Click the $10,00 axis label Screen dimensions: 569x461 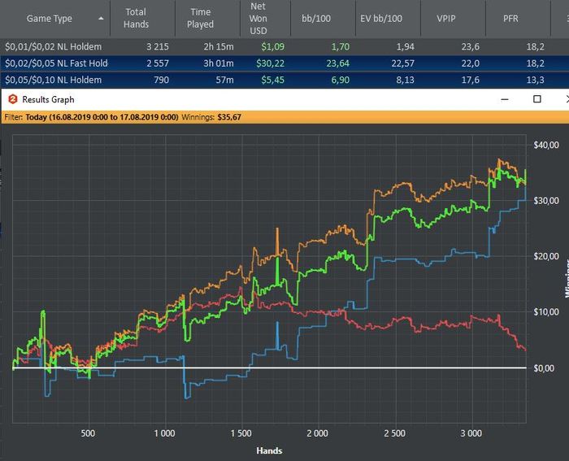[x=546, y=312]
